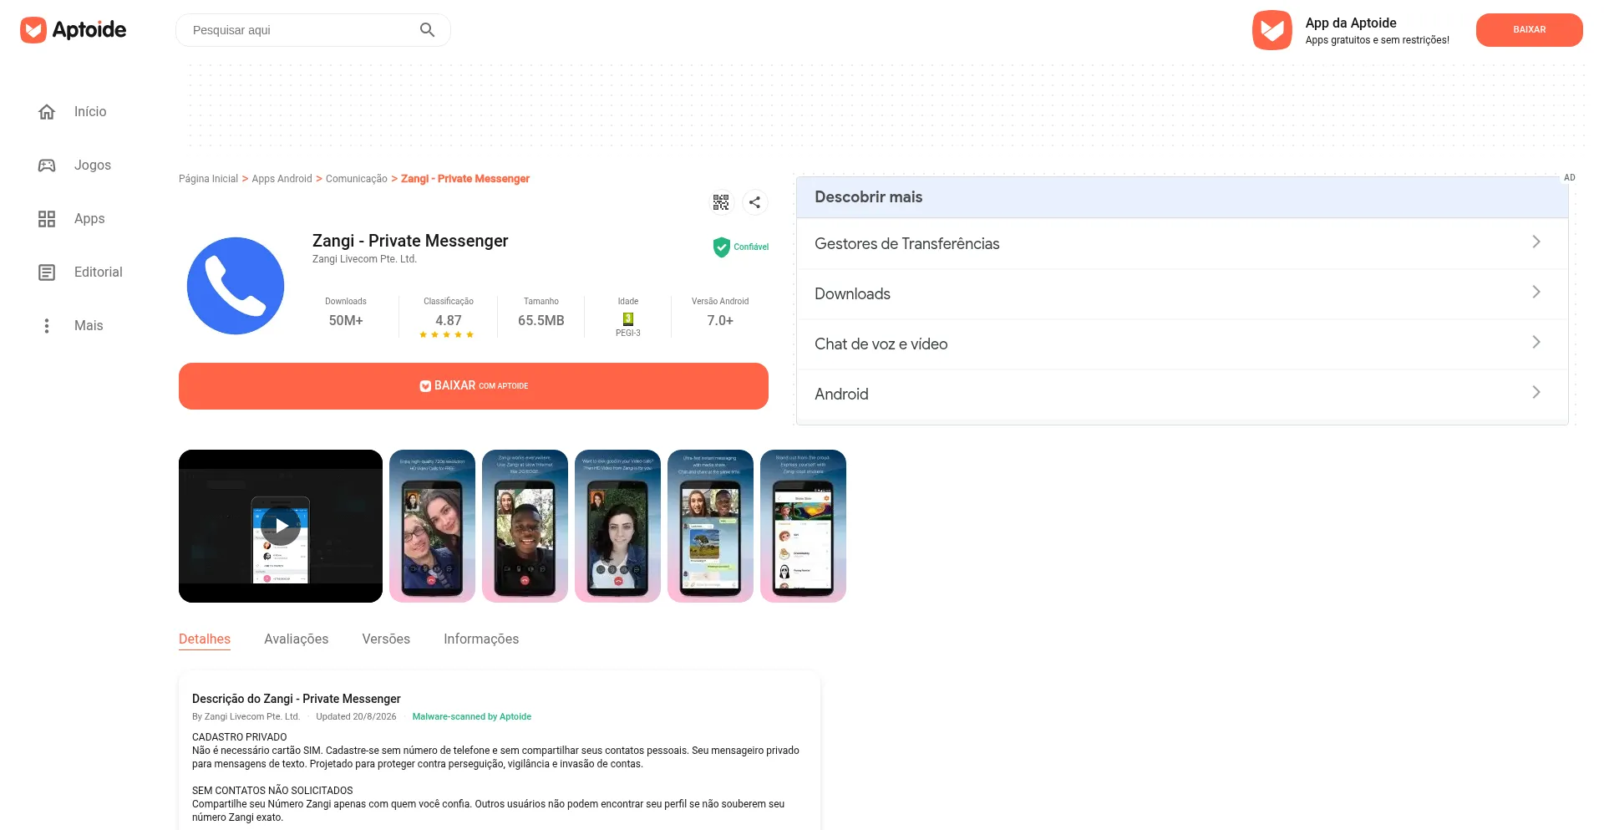1604x830 pixels.
Task: Click the Confiável shield badge
Action: point(740,247)
